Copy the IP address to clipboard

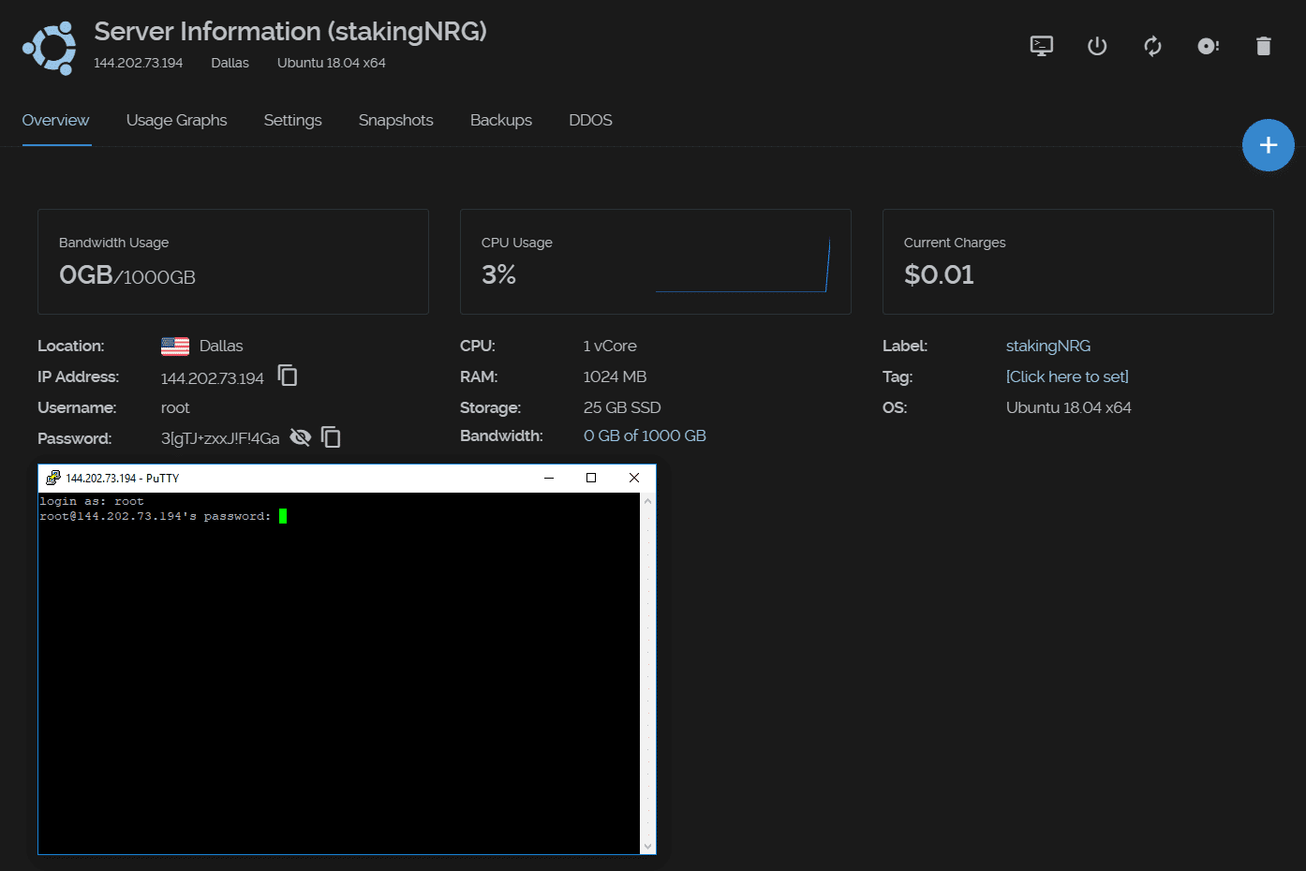[x=288, y=376]
